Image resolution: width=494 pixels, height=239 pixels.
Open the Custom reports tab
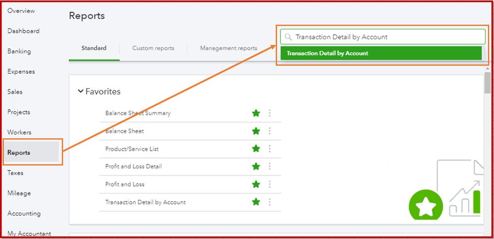153,48
